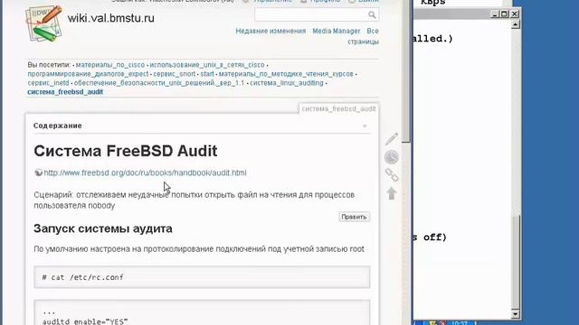Click the magnifier search icon
Image resolution: width=579 pixels, height=325 pixels.
coord(372,14)
